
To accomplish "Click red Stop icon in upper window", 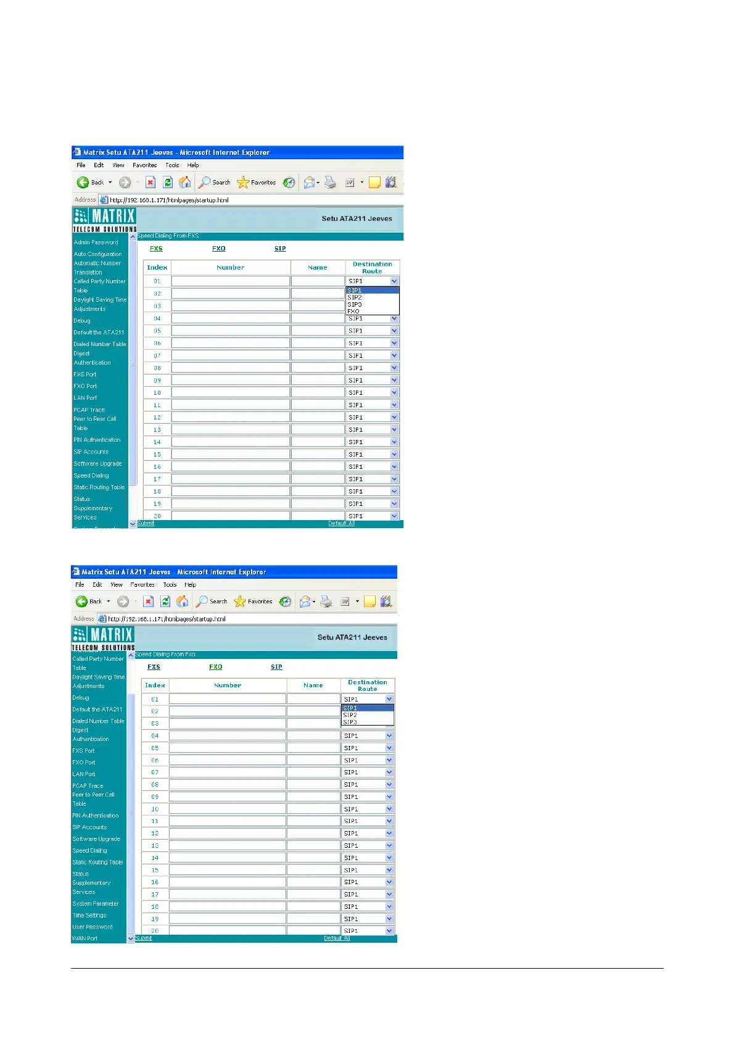I will coord(151,183).
